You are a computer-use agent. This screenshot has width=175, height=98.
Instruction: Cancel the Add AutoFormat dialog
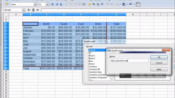(x=159, y=63)
